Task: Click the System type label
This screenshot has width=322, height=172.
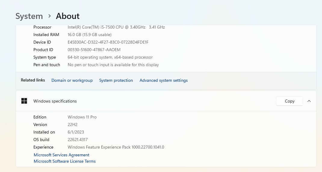Action: (45, 57)
